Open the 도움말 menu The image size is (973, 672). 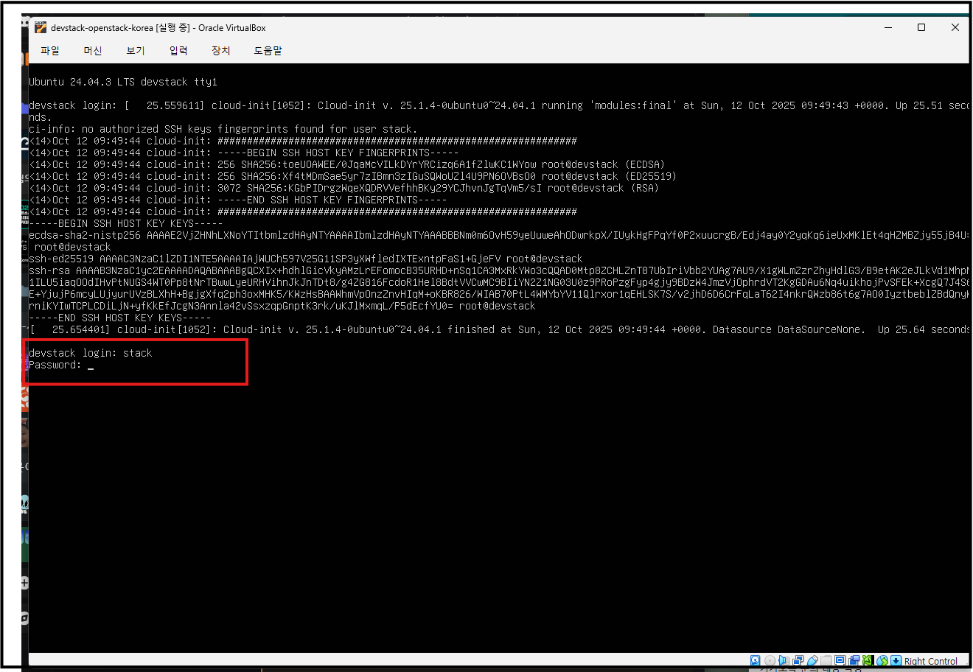(x=268, y=50)
